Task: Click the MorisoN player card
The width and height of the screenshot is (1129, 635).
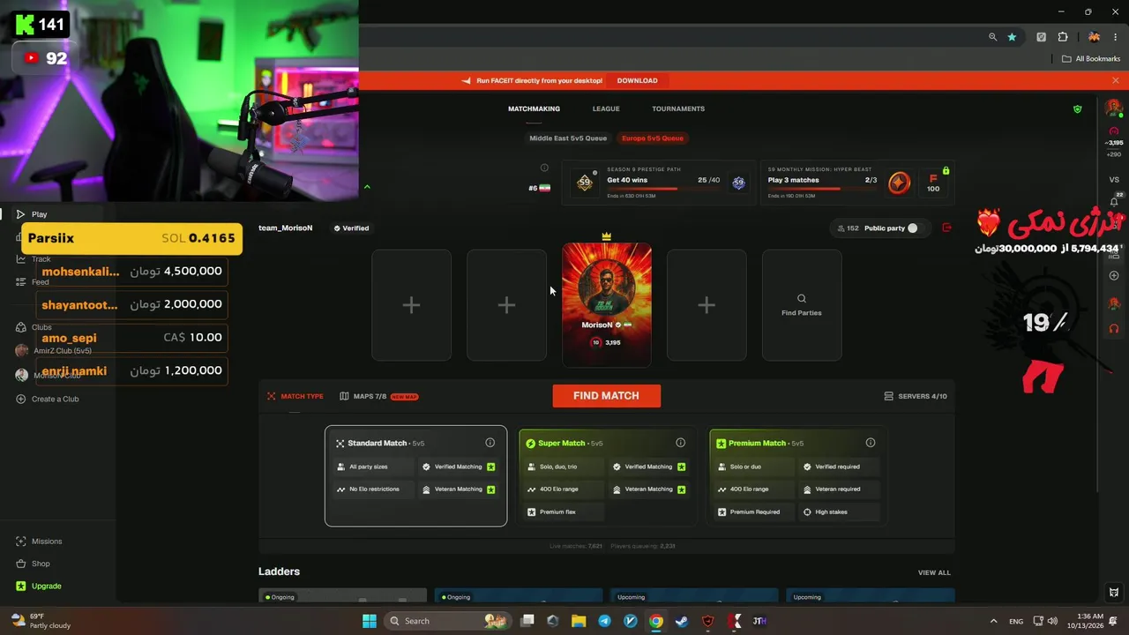Action: point(607,304)
